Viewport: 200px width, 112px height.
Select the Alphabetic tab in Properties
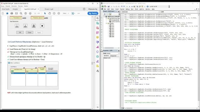click(x=106, y=56)
